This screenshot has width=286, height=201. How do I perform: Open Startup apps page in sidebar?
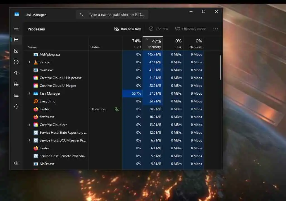16,73
